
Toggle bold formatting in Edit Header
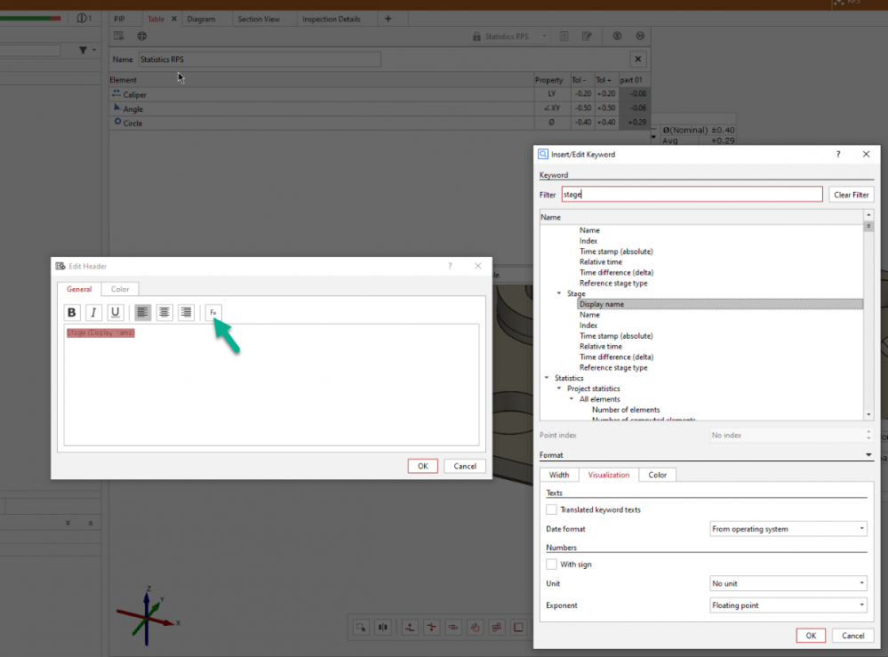click(x=72, y=312)
